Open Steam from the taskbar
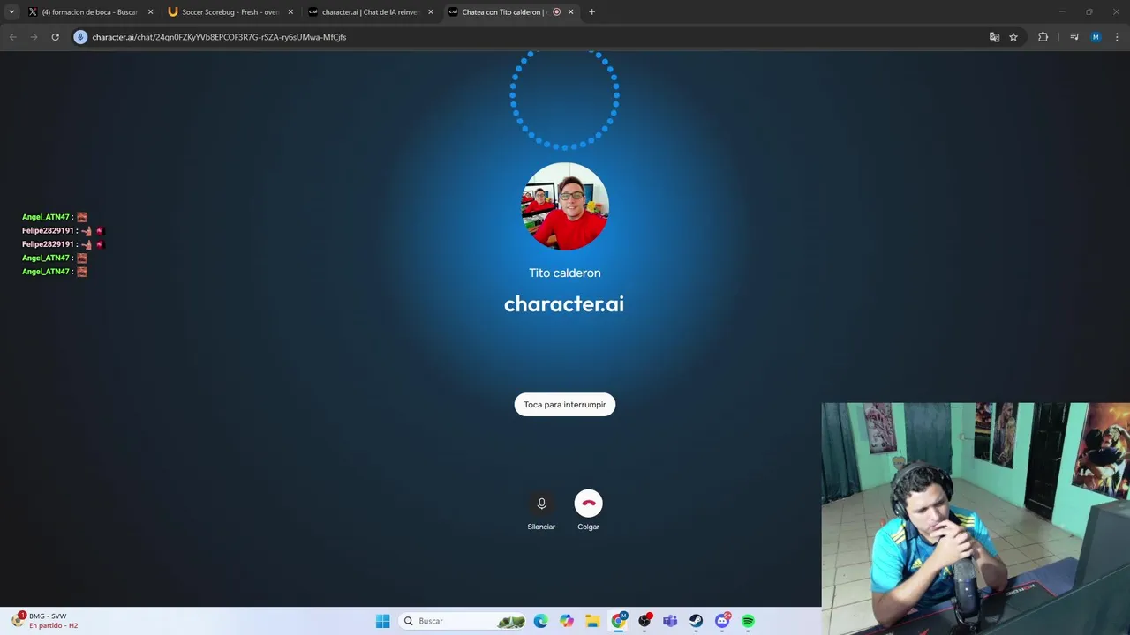 pyautogui.click(x=697, y=621)
